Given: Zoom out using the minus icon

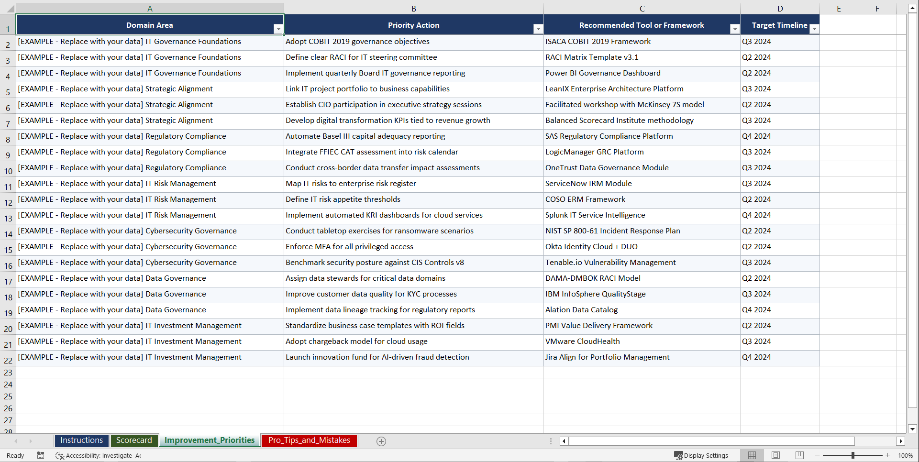Looking at the screenshot, I should point(818,455).
